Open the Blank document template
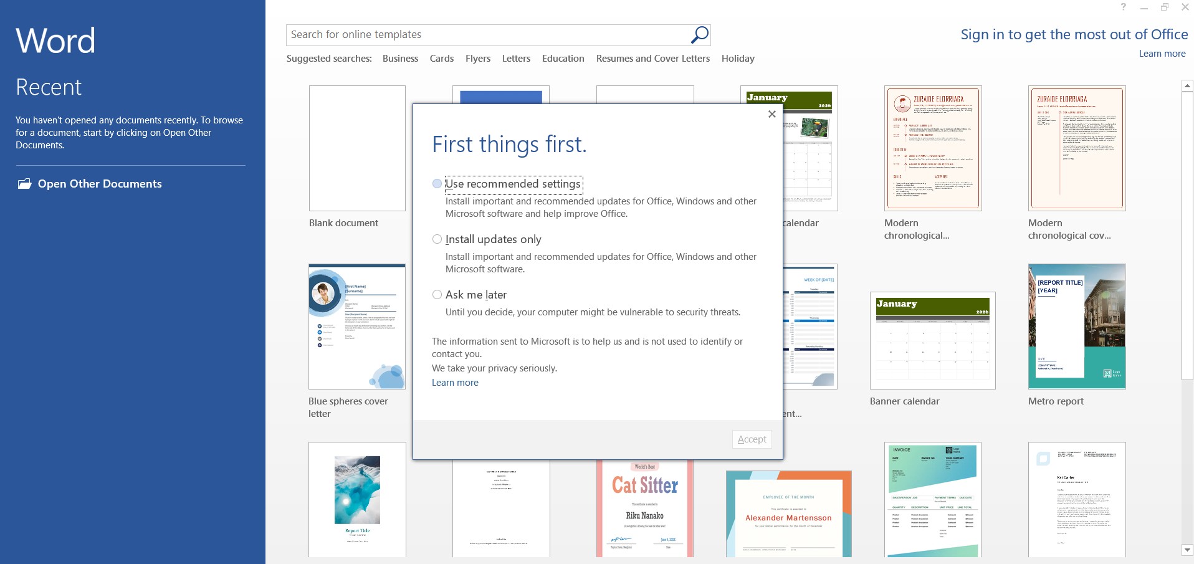 click(x=356, y=148)
